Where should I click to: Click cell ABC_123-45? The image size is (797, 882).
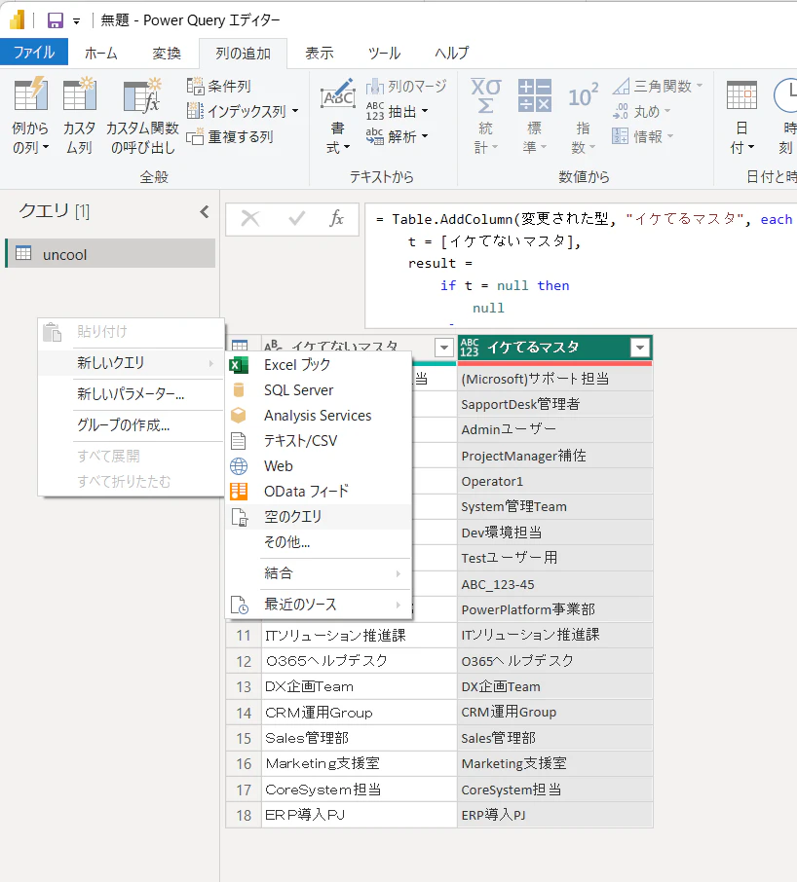[555, 584]
